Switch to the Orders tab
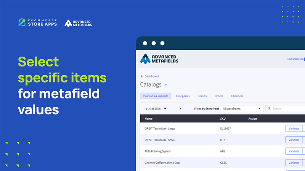Viewport: 305px width, 171px height. point(219,96)
